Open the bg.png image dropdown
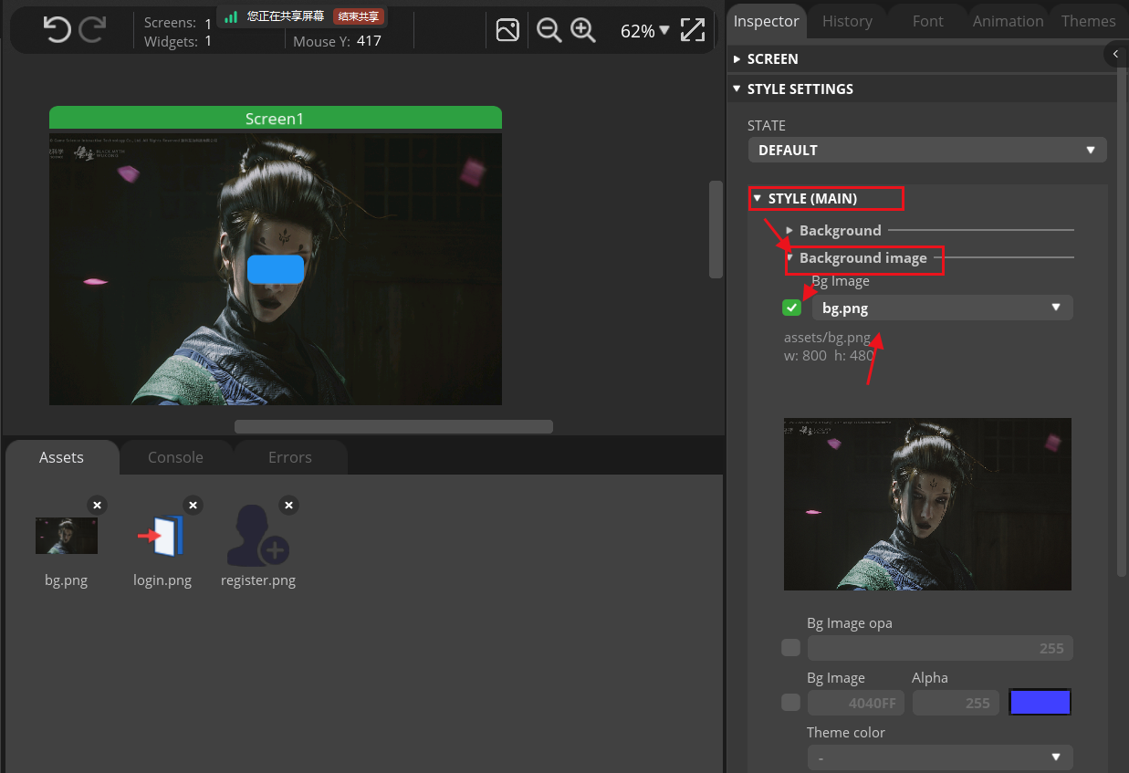 pyautogui.click(x=942, y=308)
